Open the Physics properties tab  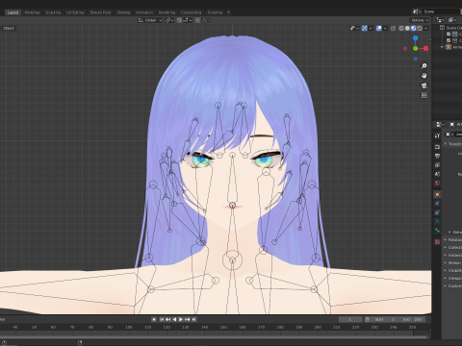(437, 204)
